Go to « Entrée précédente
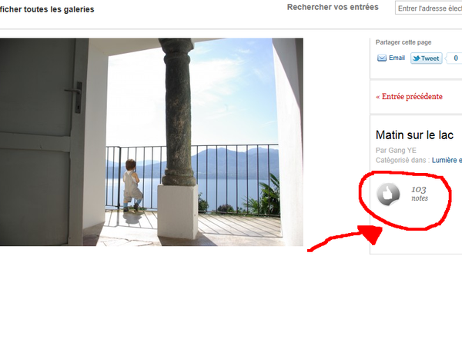 [409, 97]
